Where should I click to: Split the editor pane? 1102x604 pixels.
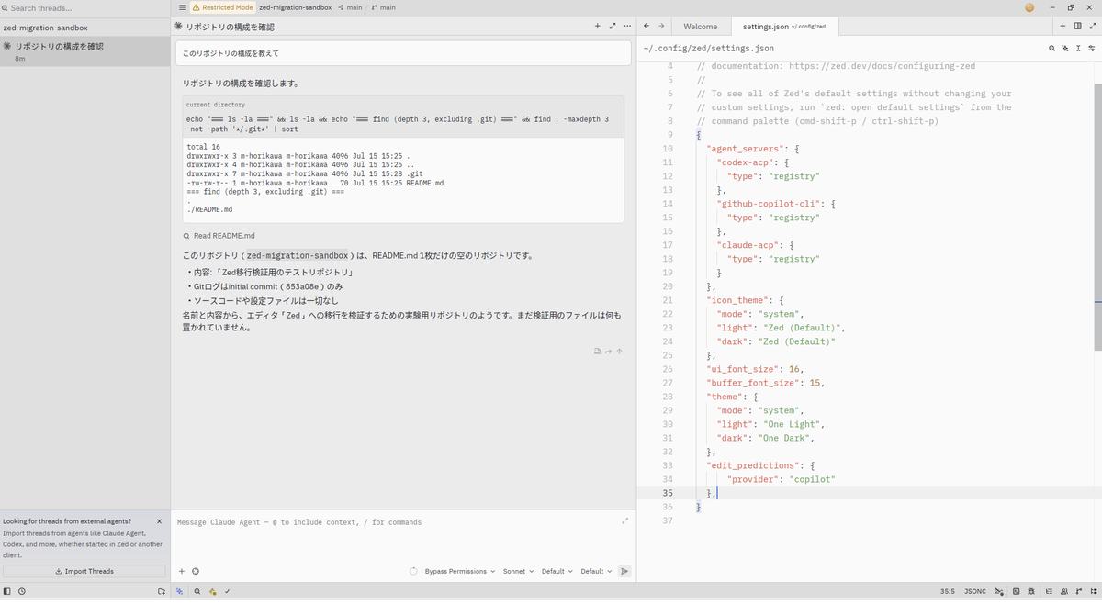[x=1077, y=27]
